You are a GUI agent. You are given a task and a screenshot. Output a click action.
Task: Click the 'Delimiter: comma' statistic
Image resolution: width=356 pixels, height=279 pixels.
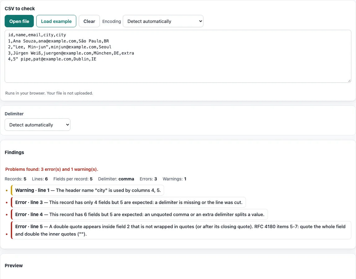pyautogui.click(x=116, y=179)
